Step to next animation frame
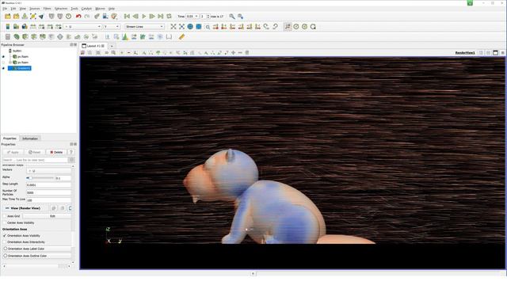This screenshot has width=507, height=285. pos(152,16)
